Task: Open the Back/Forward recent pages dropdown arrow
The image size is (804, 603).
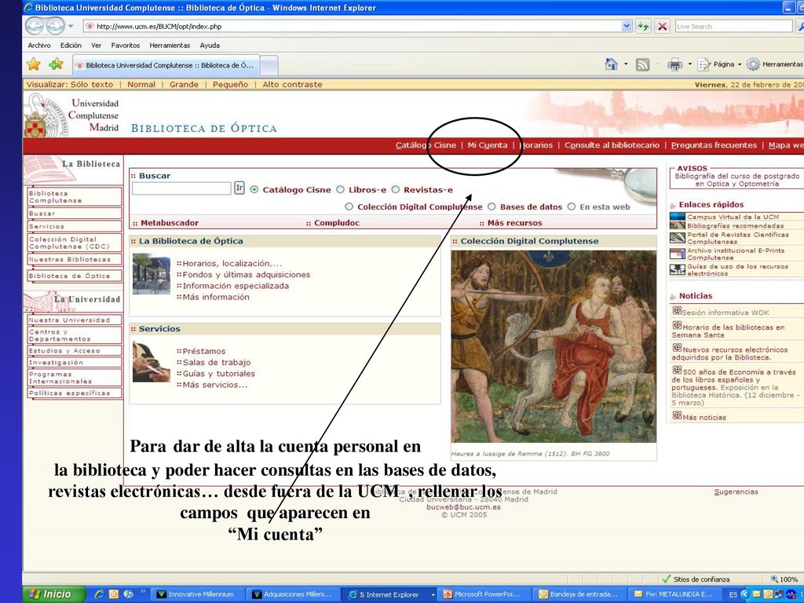Action: click(71, 26)
